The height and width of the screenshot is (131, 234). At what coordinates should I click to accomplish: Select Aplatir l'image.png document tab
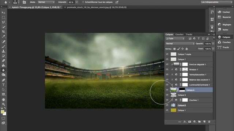pos(36,7)
